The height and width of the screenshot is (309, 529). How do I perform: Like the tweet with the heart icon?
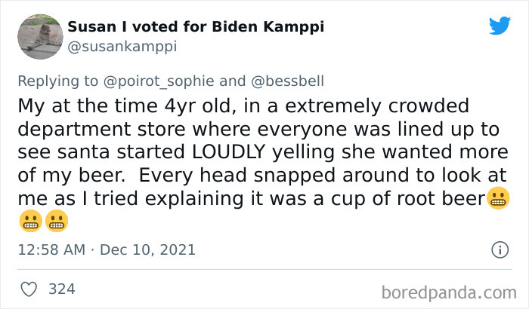click(x=28, y=289)
